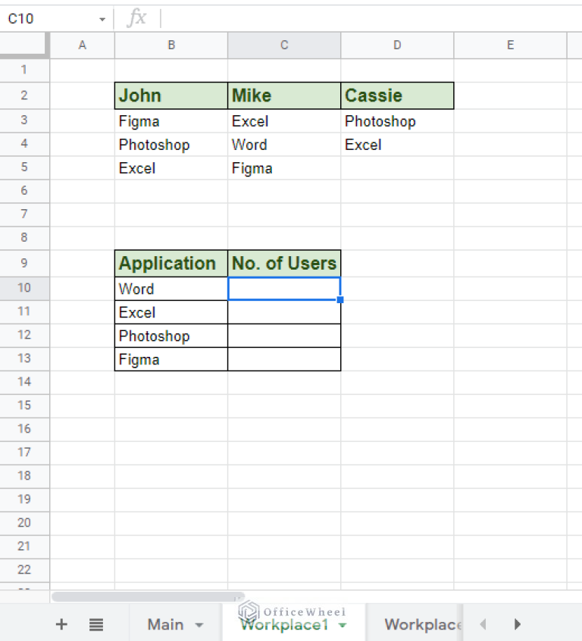Switch to the partially visible Workplace tab
This screenshot has height=641, width=582.
[x=422, y=624]
